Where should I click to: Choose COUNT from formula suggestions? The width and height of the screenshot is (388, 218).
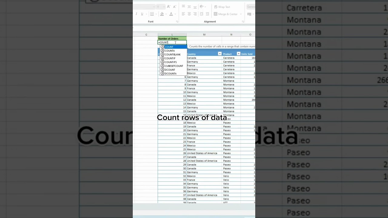click(x=173, y=47)
